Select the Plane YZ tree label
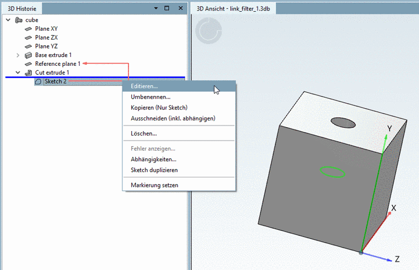Viewport: 419px width, 270px height. tap(46, 46)
